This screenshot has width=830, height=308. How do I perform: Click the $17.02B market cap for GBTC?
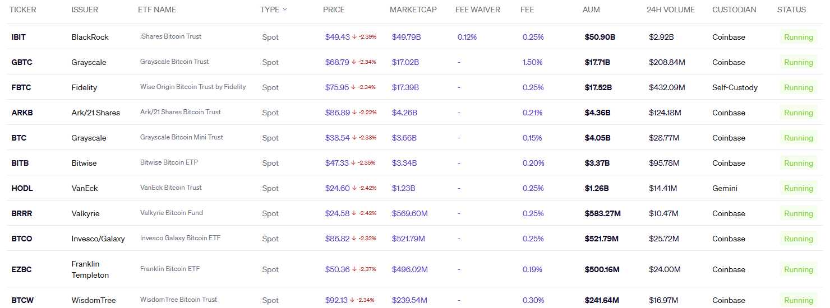tap(405, 62)
